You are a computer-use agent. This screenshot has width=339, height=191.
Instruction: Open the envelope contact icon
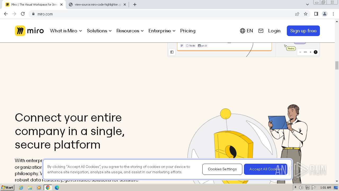261,31
